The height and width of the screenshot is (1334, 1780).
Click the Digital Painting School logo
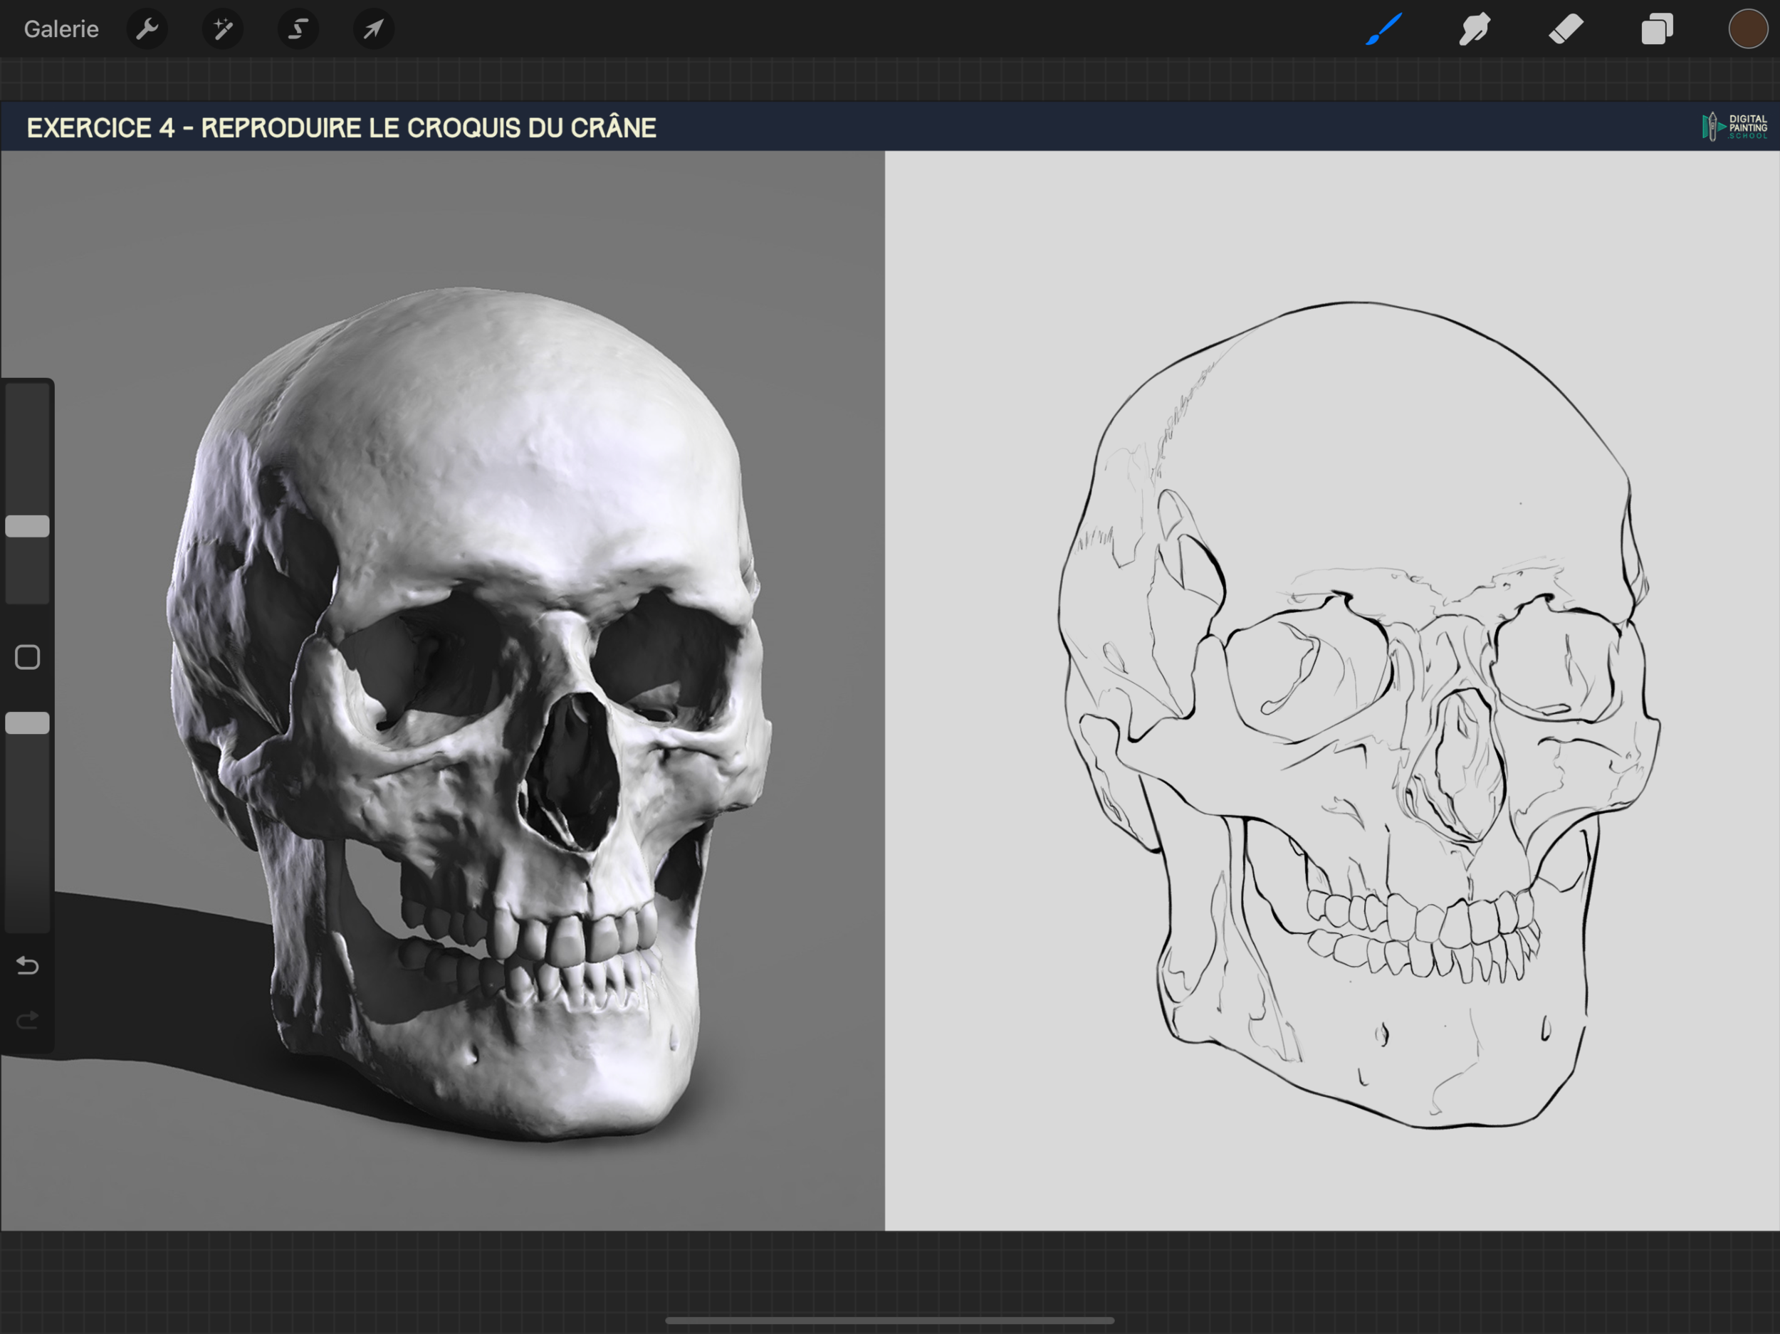click(1735, 126)
